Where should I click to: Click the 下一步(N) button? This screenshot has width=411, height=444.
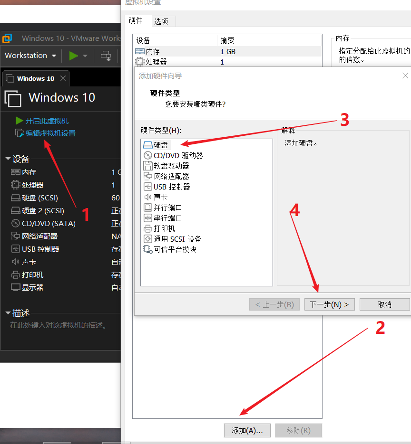click(x=329, y=304)
